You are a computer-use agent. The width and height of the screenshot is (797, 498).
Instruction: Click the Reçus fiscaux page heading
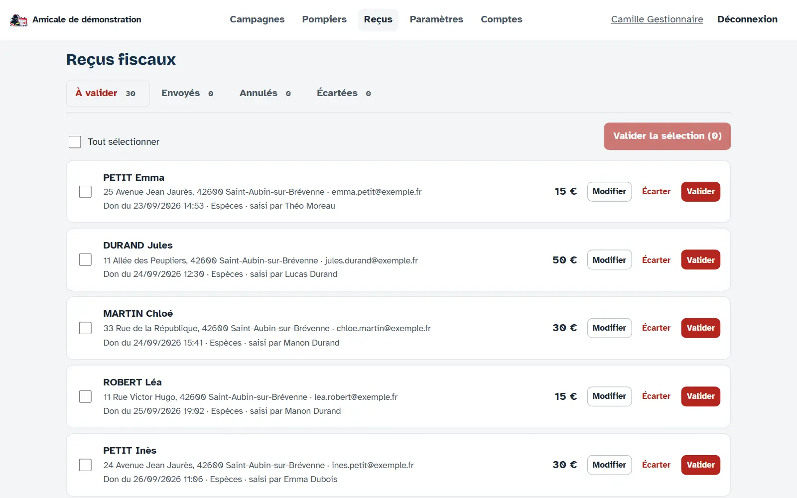[121, 60]
